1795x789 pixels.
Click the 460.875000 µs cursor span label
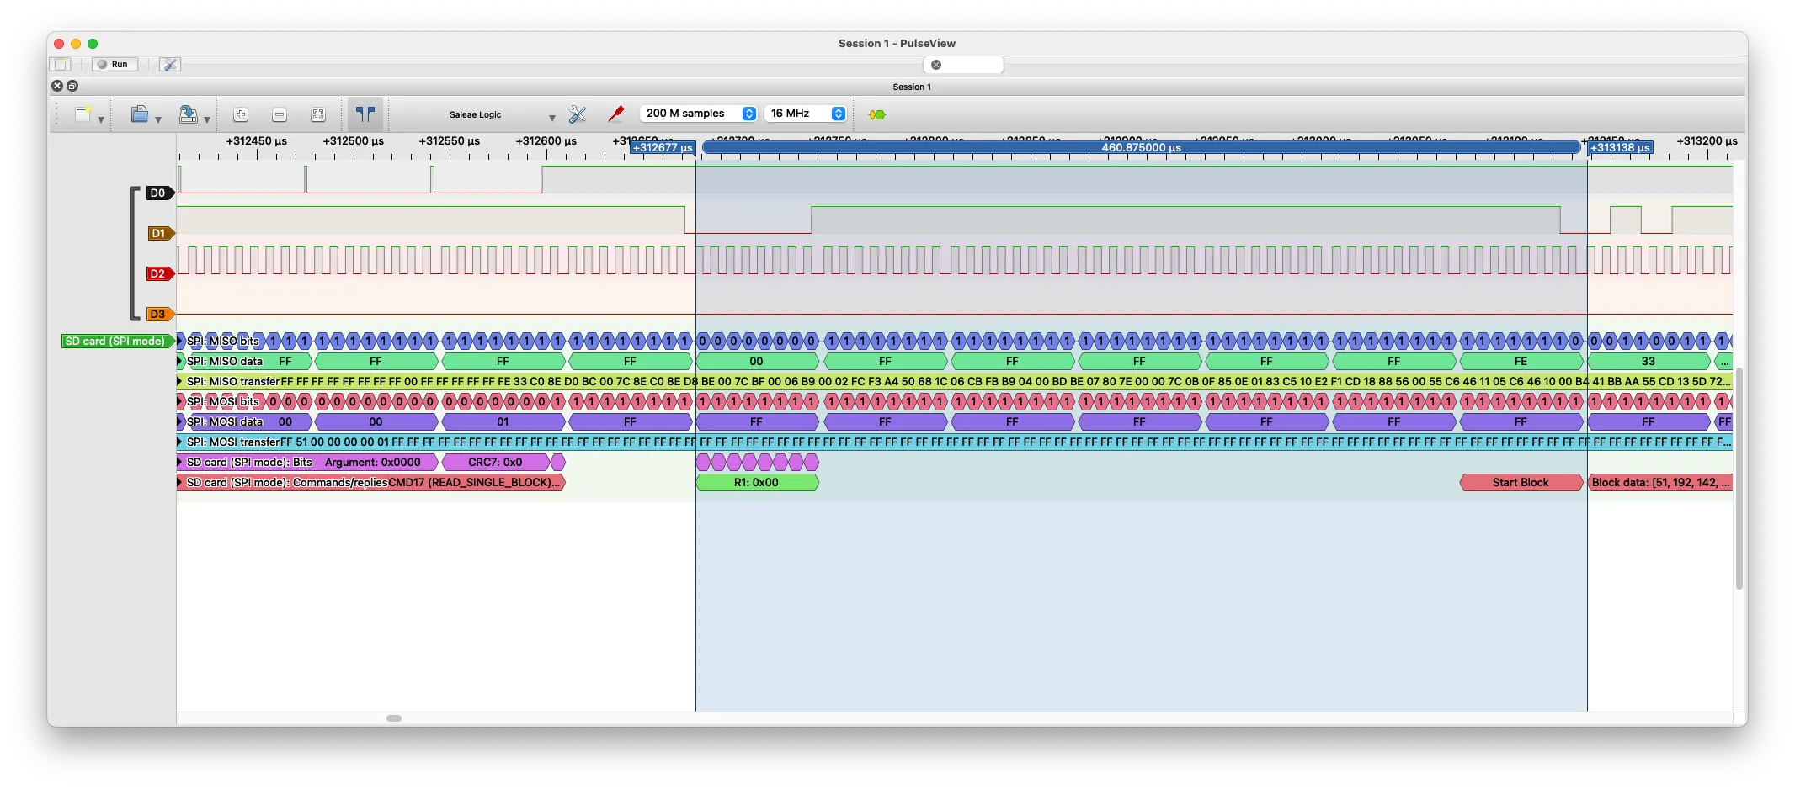click(x=1141, y=147)
